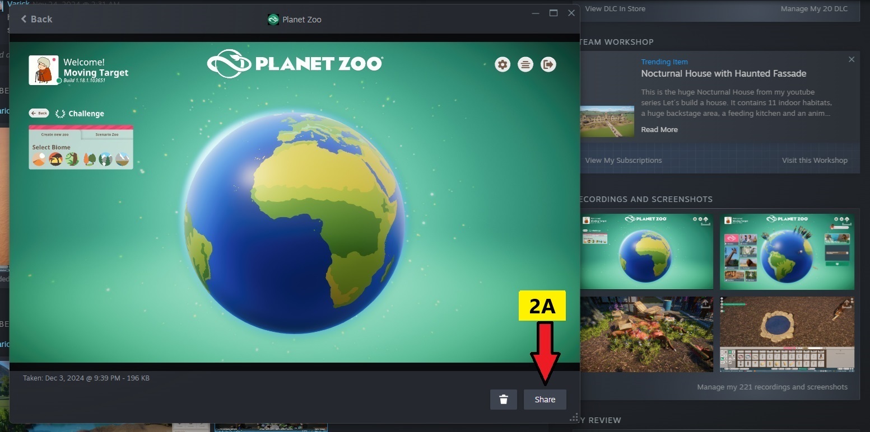Click the Steam Workshop section heading
Viewport: 870px width, 432px height.
tap(617, 42)
